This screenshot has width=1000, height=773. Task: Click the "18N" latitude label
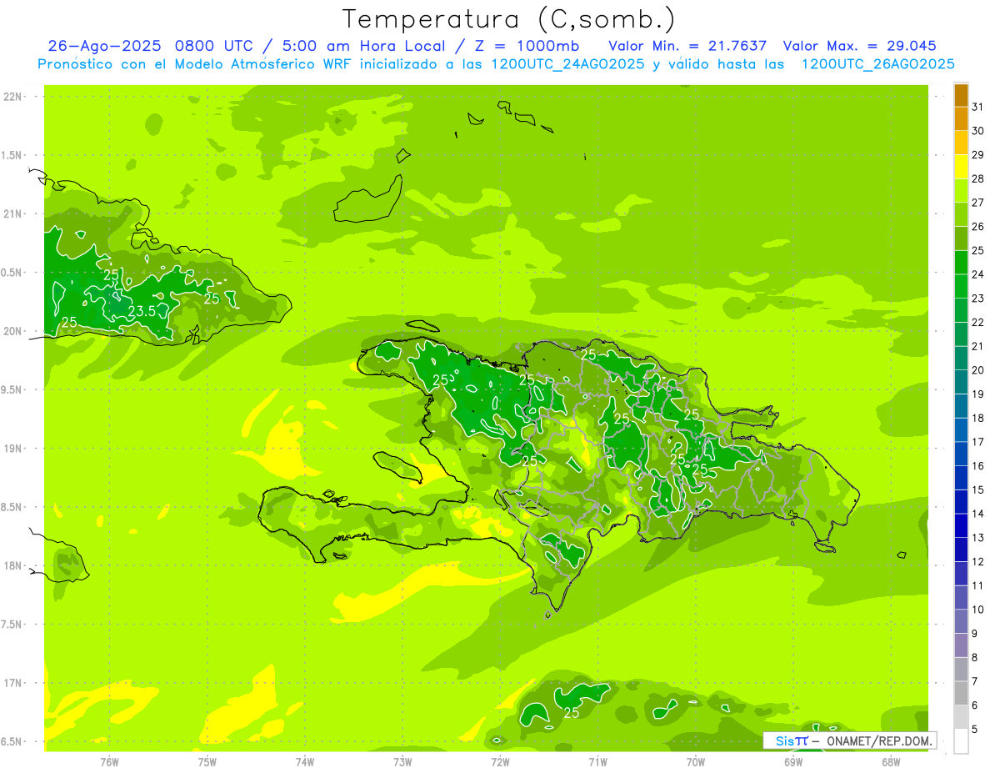point(12,565)
